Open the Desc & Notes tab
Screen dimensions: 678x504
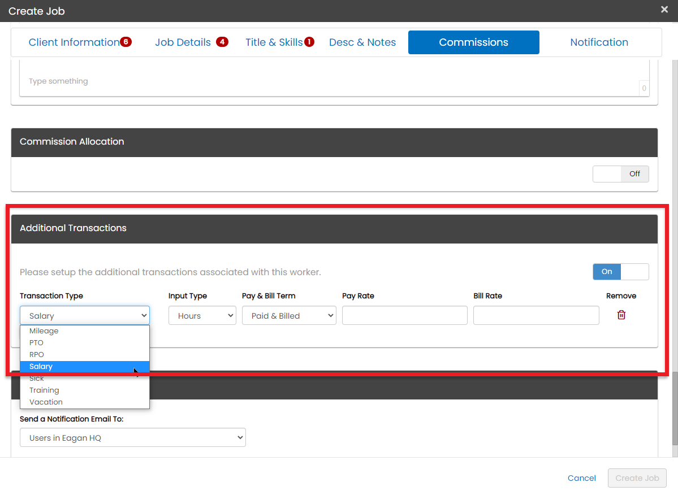(x=362, y=42)
